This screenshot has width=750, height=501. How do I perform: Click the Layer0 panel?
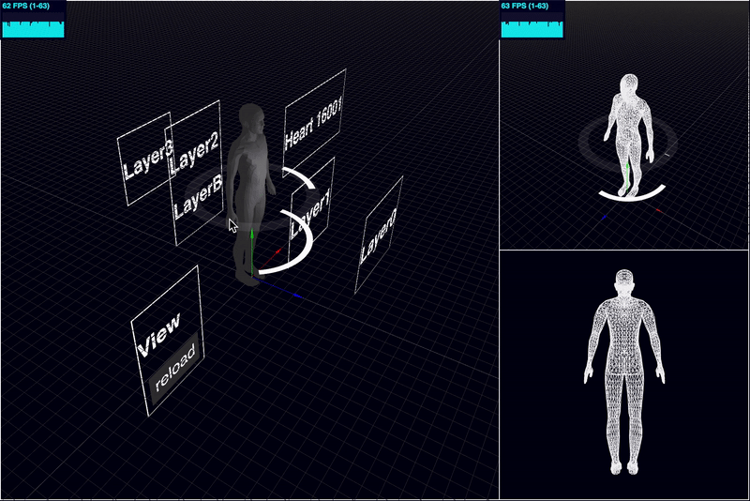point(379,235)
